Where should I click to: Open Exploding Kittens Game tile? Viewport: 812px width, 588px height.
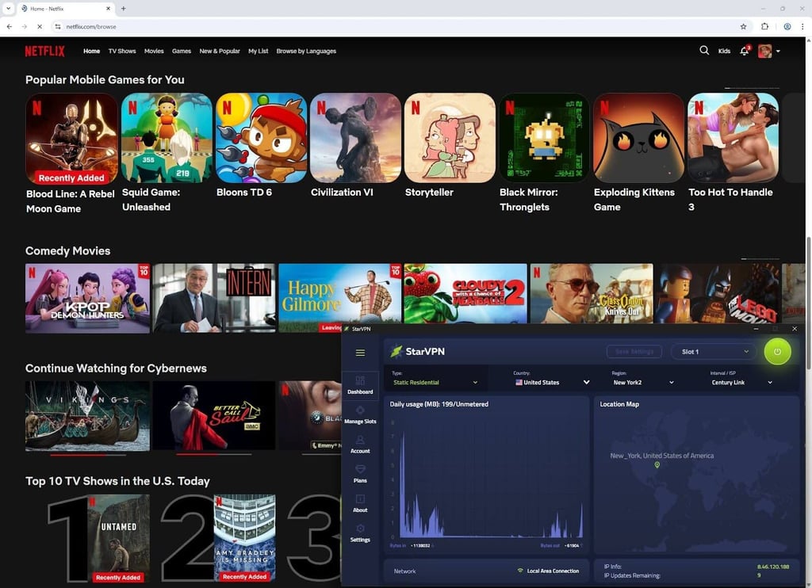pos(638,138)
